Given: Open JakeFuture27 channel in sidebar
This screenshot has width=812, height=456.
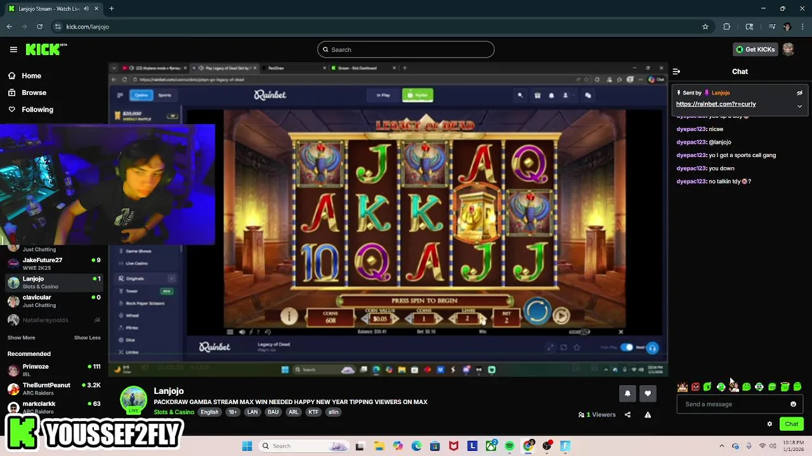Looking at the screenshot, I should coord(53,263).
